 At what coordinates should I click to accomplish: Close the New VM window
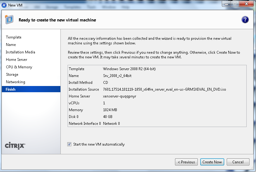246,4
